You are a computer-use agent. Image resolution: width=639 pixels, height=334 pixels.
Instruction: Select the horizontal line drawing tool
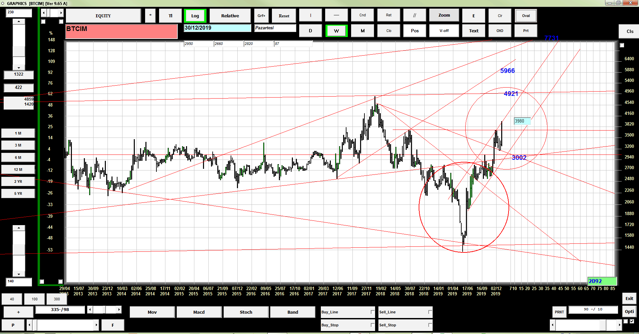tap(336, 15)
